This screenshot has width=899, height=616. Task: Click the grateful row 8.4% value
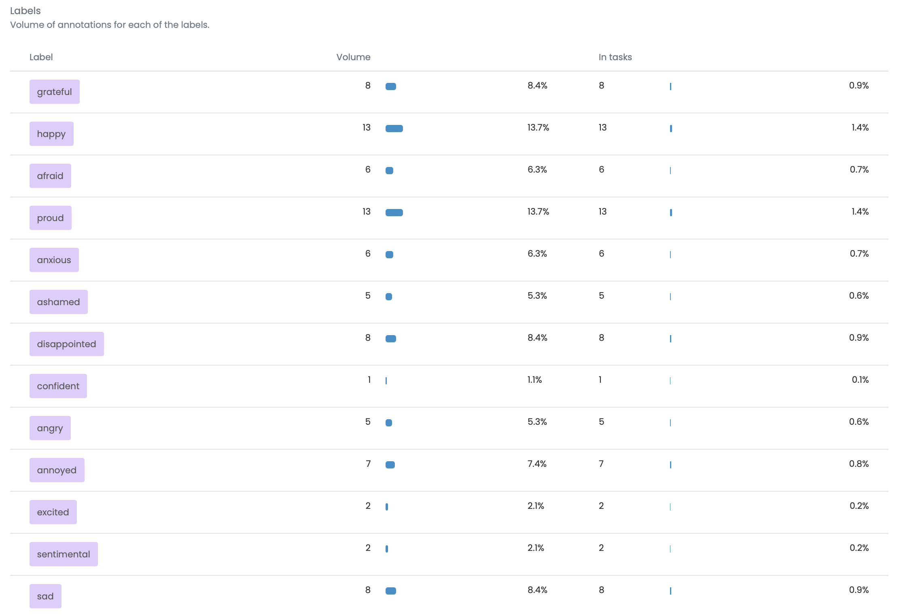[x=537, y=86]
